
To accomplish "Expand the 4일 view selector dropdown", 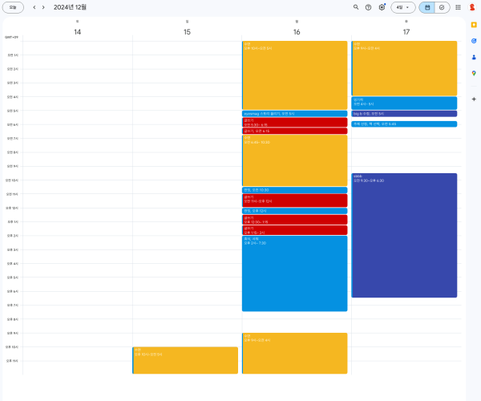I will pos(402,7).
